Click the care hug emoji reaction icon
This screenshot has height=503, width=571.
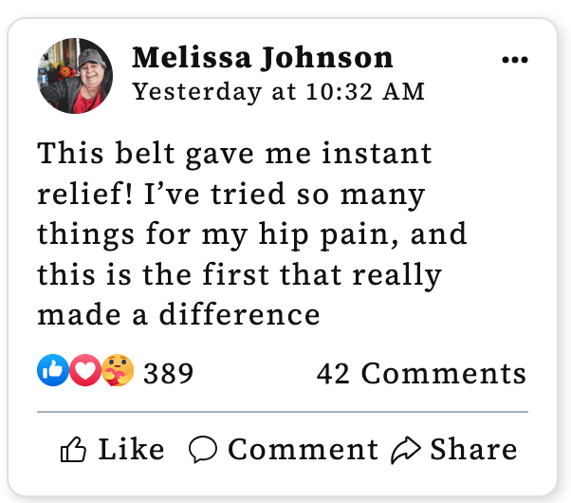[119, 371]
